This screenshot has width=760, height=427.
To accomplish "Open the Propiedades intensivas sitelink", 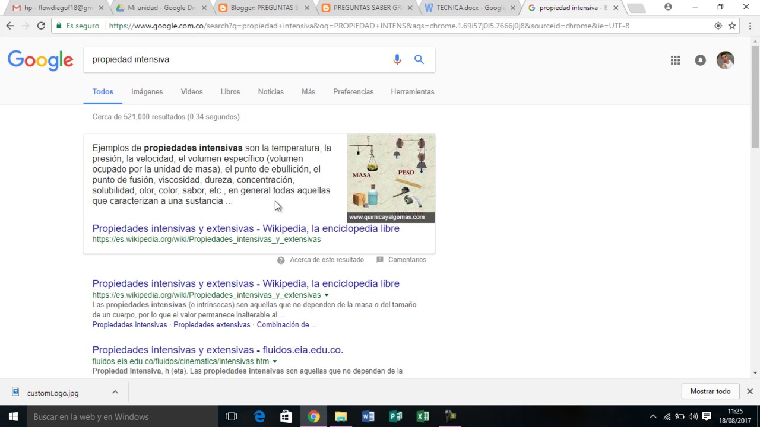I will pos(129,325).
